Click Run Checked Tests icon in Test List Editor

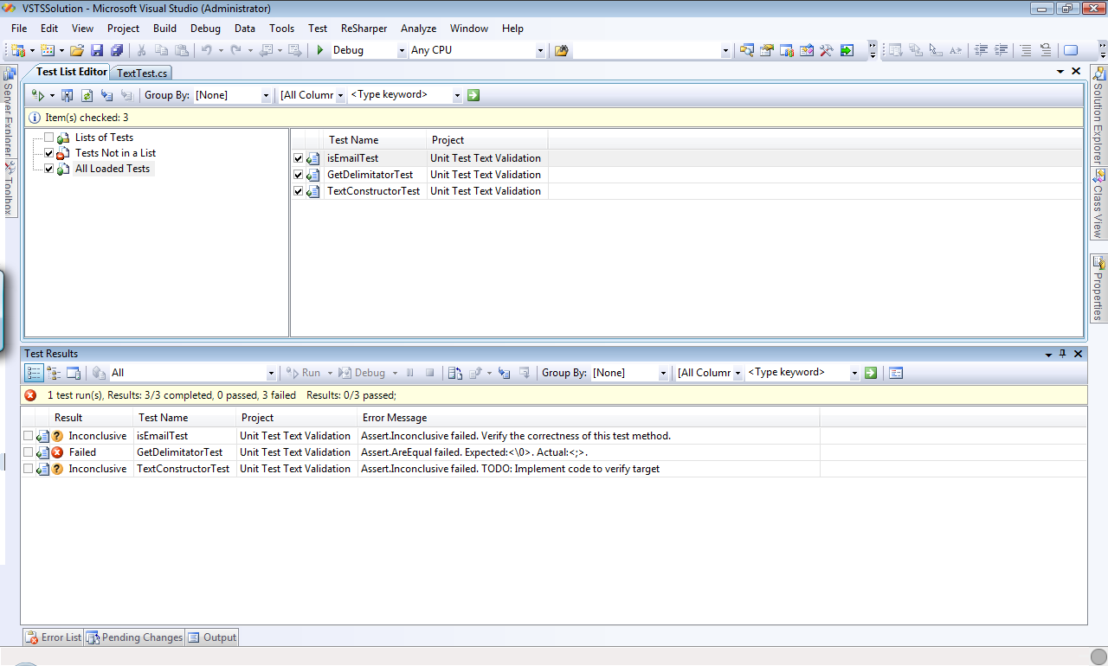[38, 95]
